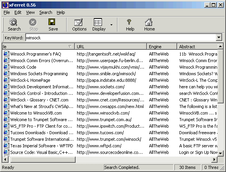This screenshot has width=226, height=172.
Task: Click page icon beside Tucows Downloads
Action: click(x=7, y=132)
